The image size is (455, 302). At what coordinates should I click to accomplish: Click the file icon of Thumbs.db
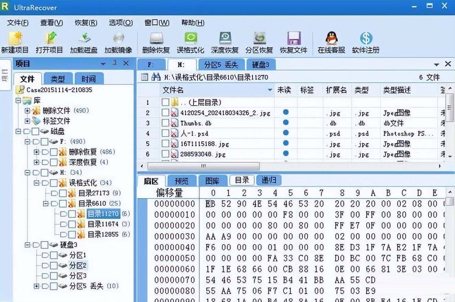[175, 123]
